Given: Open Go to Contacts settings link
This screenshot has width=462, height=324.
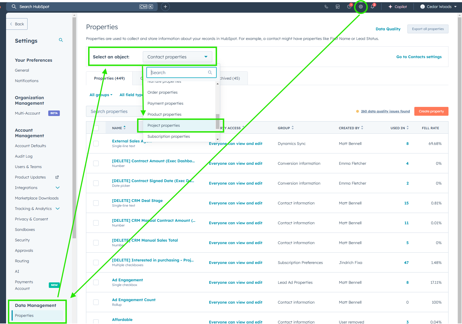Looking at the screenshot, I should pos(419,57).
